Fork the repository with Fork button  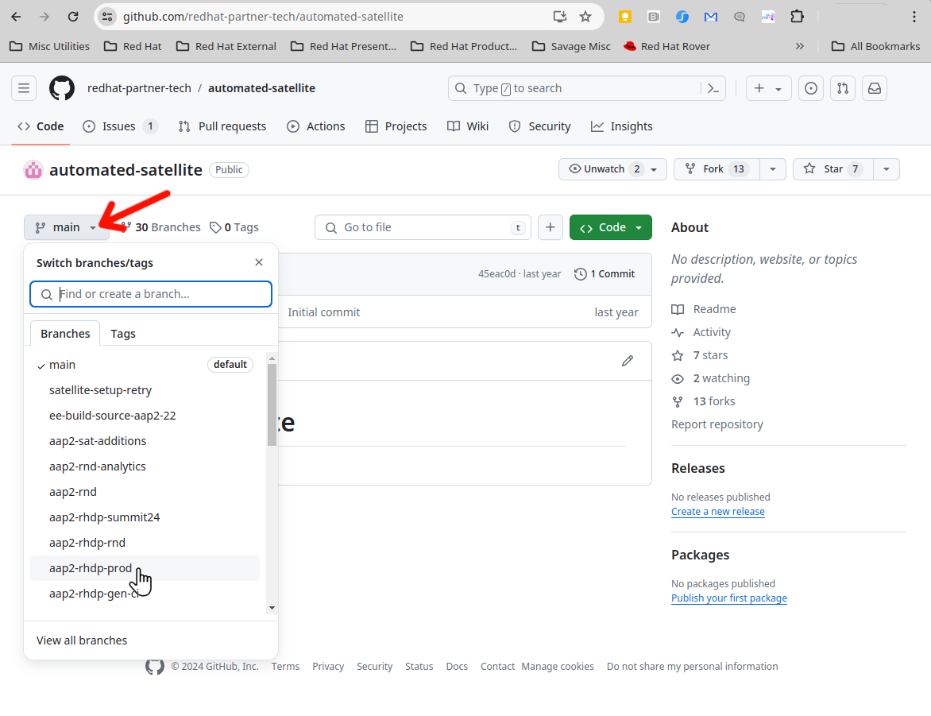pyautogui.click(x=717, y=169)
